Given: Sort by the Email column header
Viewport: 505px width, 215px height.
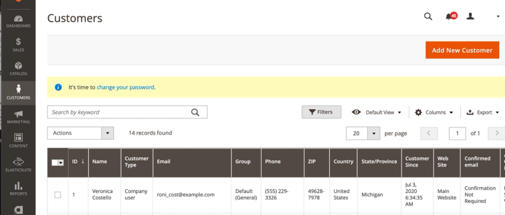Looking at the screenshot, I should 192,162.
